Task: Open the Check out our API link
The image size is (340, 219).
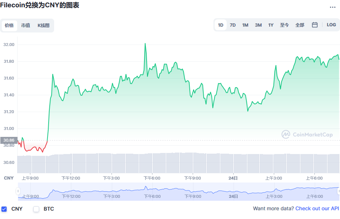Action: coord(317,208)
